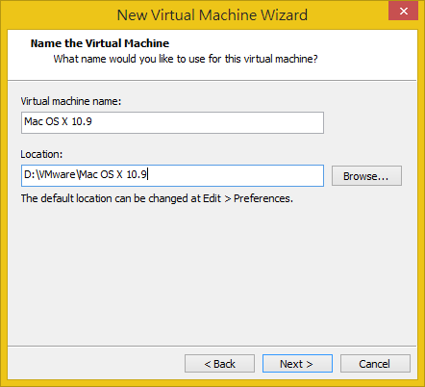Click the 'What name would you like' subtitle
Image resolution: width=425 pixels, height=387 pixels.
pos(186,59)
